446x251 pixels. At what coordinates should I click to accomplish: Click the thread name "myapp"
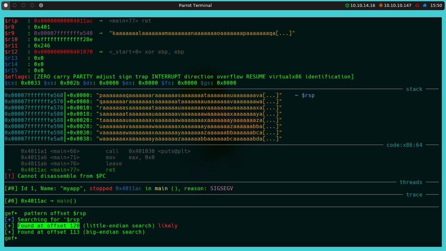[72, 188]
